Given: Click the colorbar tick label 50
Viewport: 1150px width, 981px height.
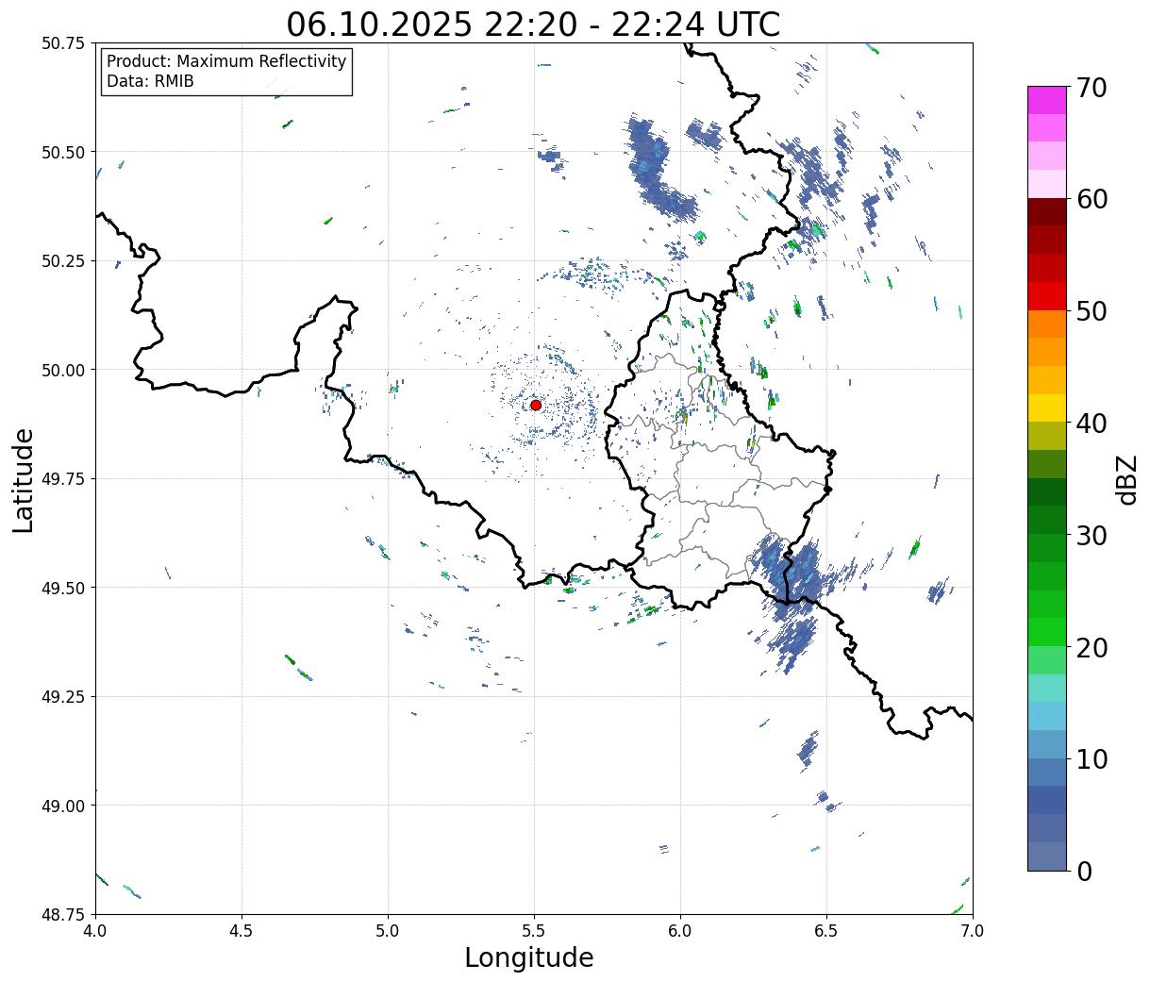Looking at the screenshot, I should pyautogui.click(x=1091, y=312).
